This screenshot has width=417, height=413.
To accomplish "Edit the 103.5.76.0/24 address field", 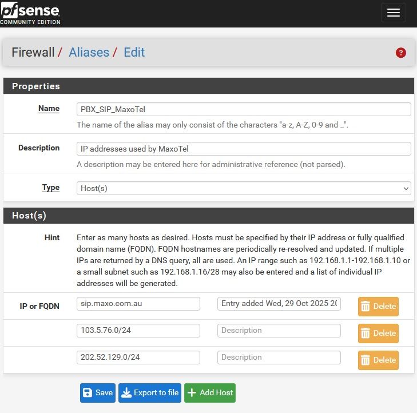I will point(138,331).
